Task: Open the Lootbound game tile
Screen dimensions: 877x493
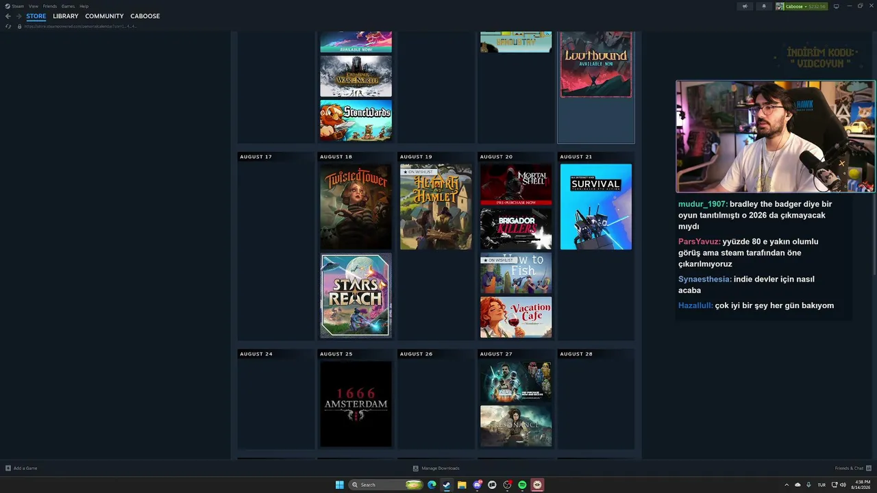Action: tap(596, 64)
